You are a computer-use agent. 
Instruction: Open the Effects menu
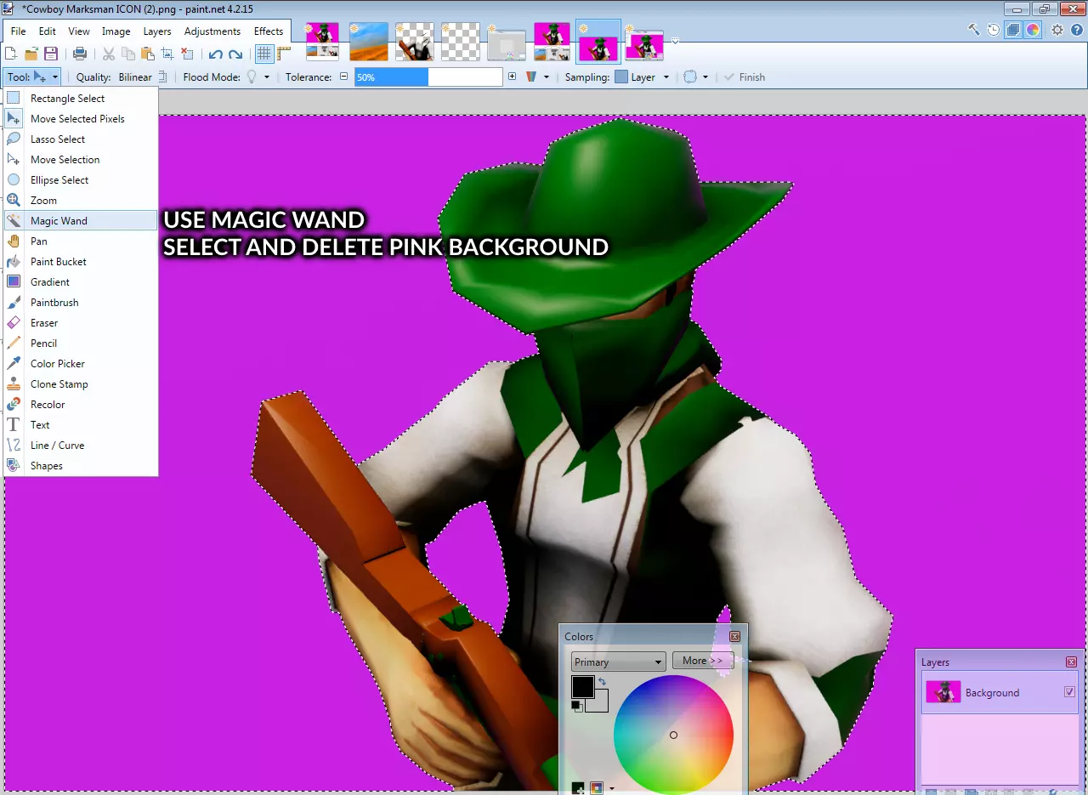269,31
